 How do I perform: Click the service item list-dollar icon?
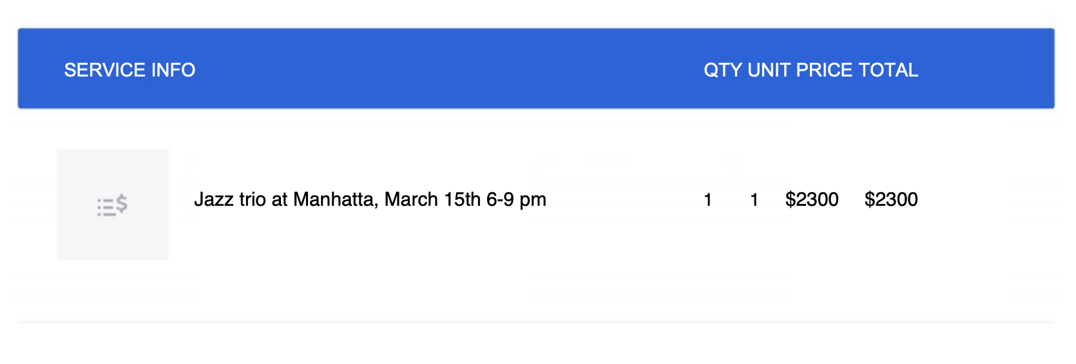(112, 205)
